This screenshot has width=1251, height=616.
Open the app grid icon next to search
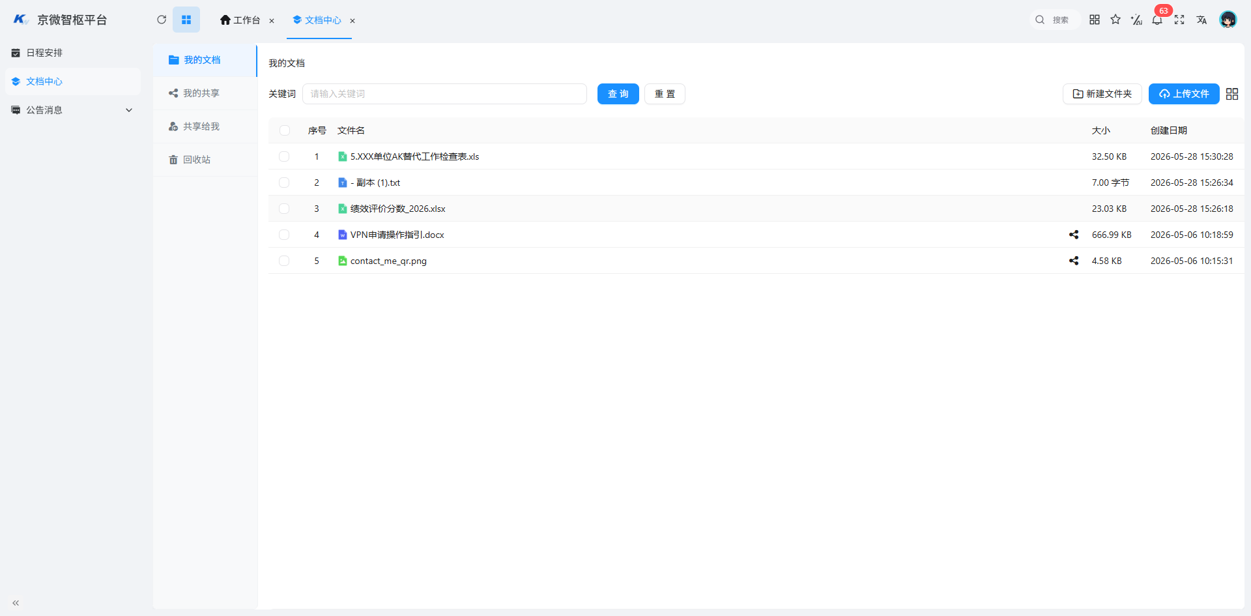coord(1095,20)
